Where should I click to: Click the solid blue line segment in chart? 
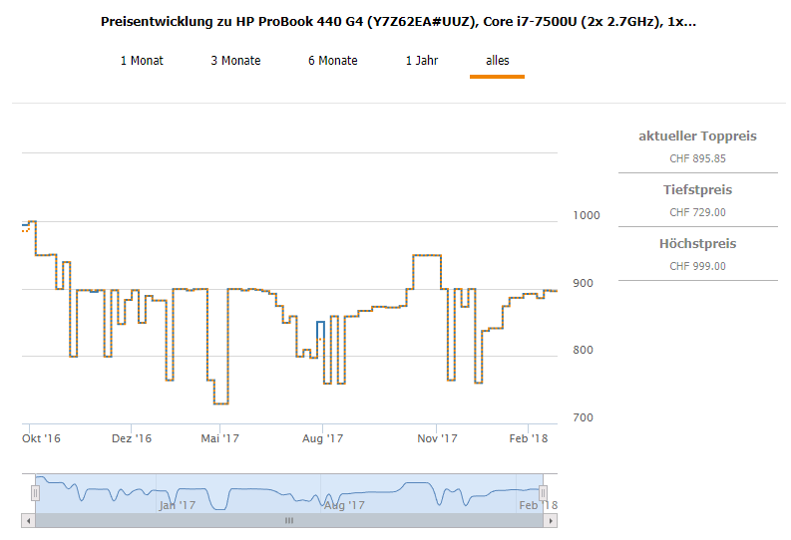pos(319,322)
